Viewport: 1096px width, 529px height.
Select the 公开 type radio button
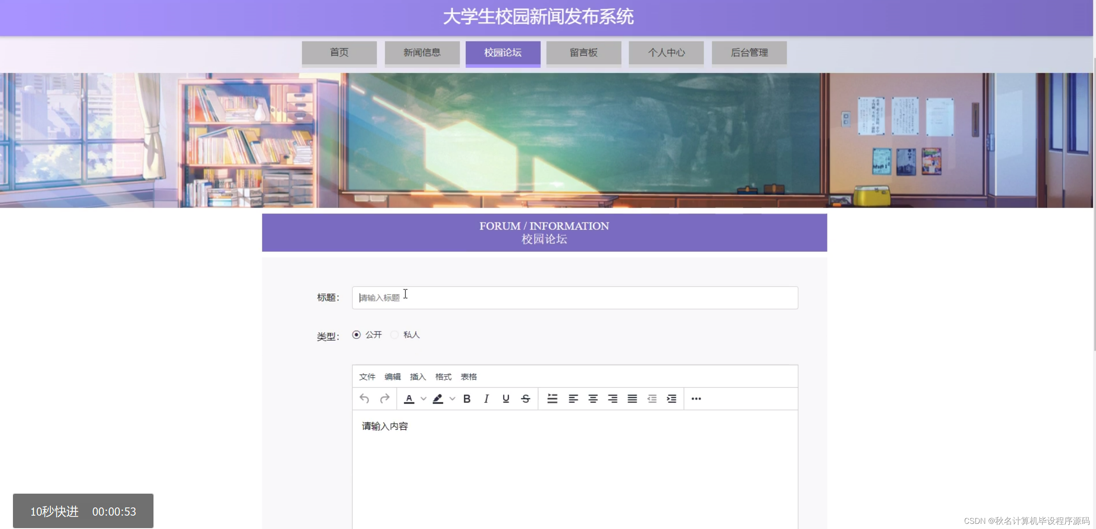(356, 335)
